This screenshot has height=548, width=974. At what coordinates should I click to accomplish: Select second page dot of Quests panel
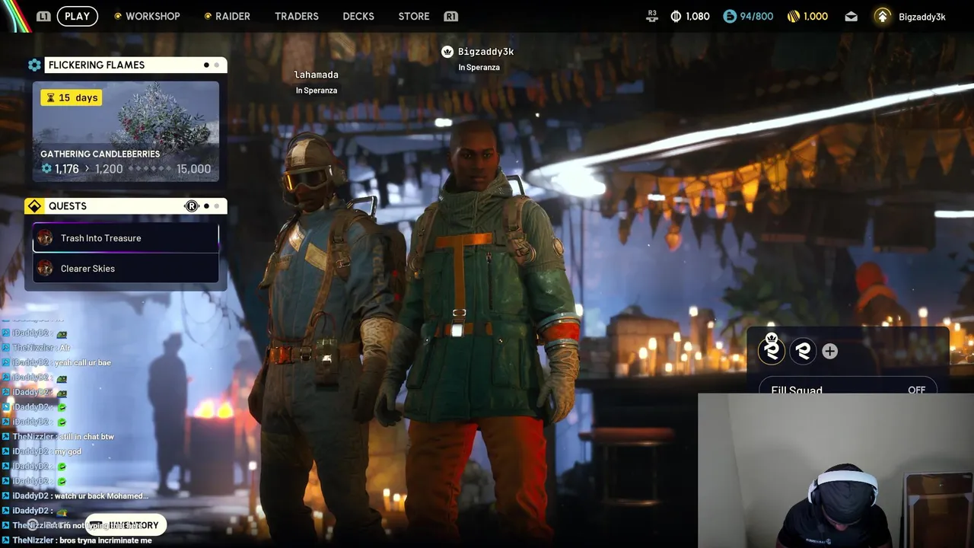click(x=217, y=206)
